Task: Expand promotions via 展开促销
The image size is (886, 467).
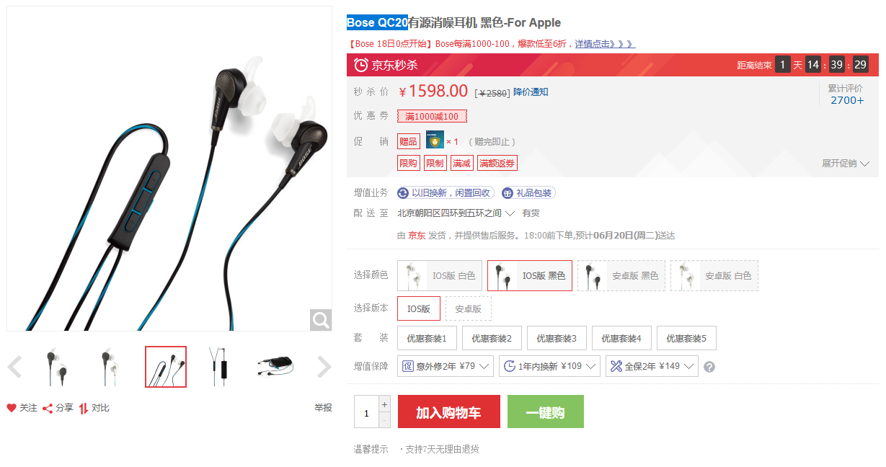Action: 846,164
